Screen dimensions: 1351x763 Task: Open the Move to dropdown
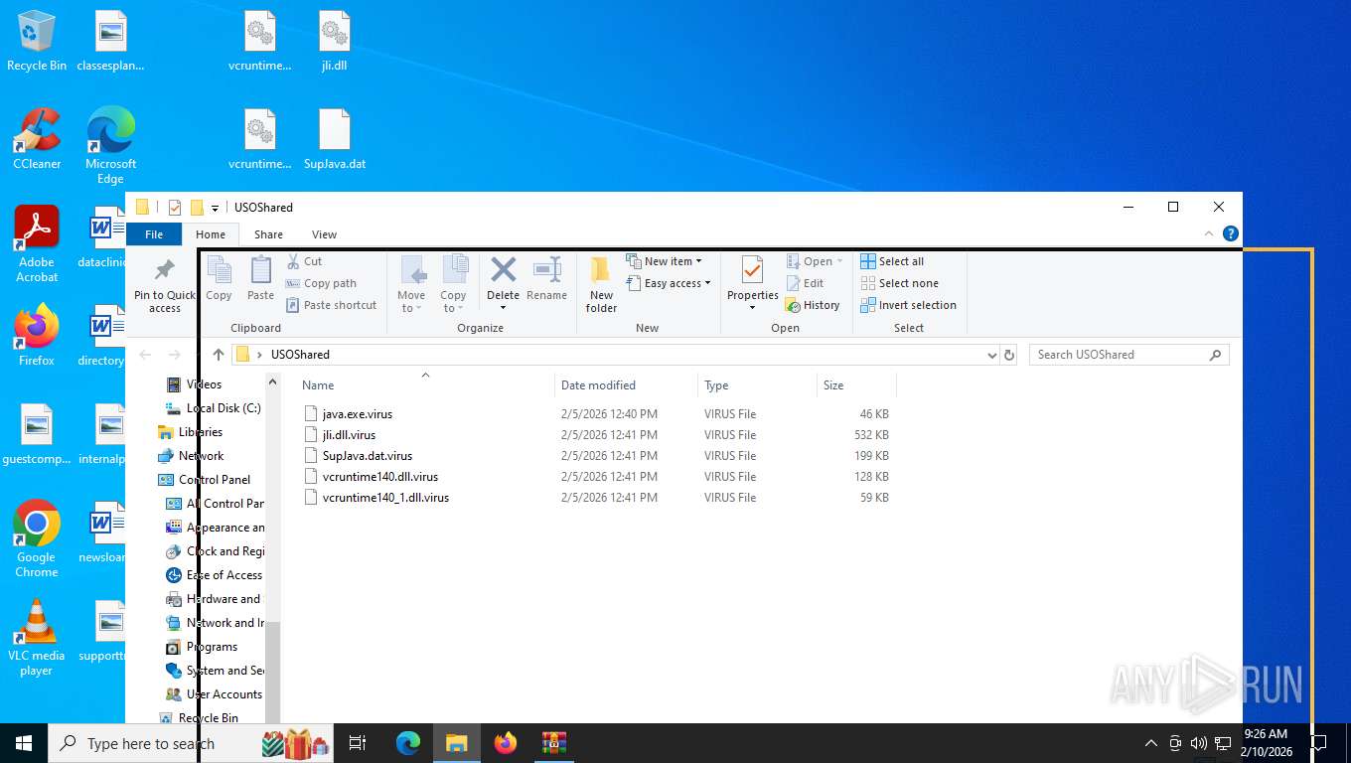click(x=411, y=284)
